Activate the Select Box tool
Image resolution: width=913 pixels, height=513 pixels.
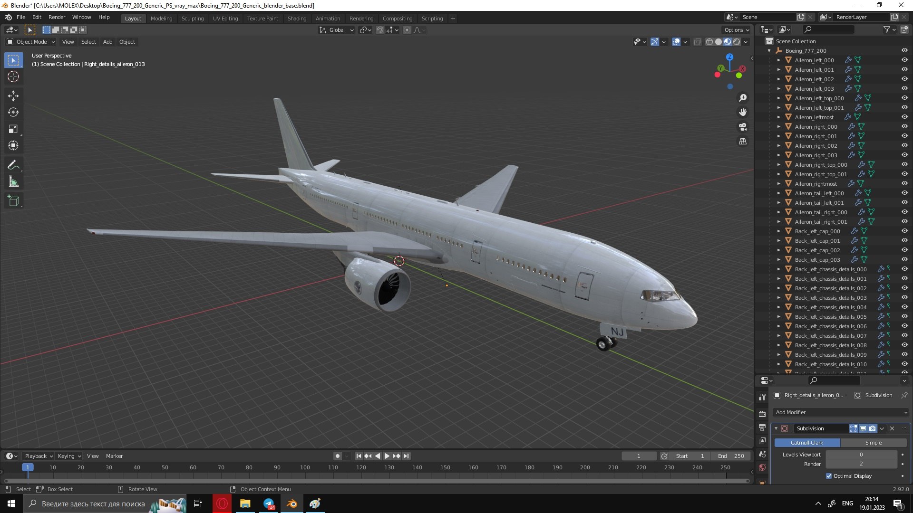[13, 60]
